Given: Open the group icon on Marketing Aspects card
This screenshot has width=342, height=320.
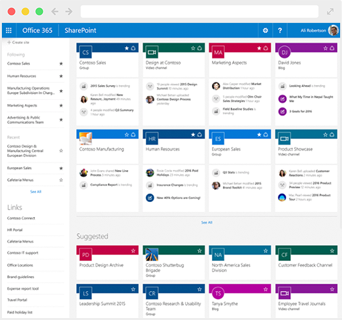Looking at the screenshot, I should (x=266, y=48).
